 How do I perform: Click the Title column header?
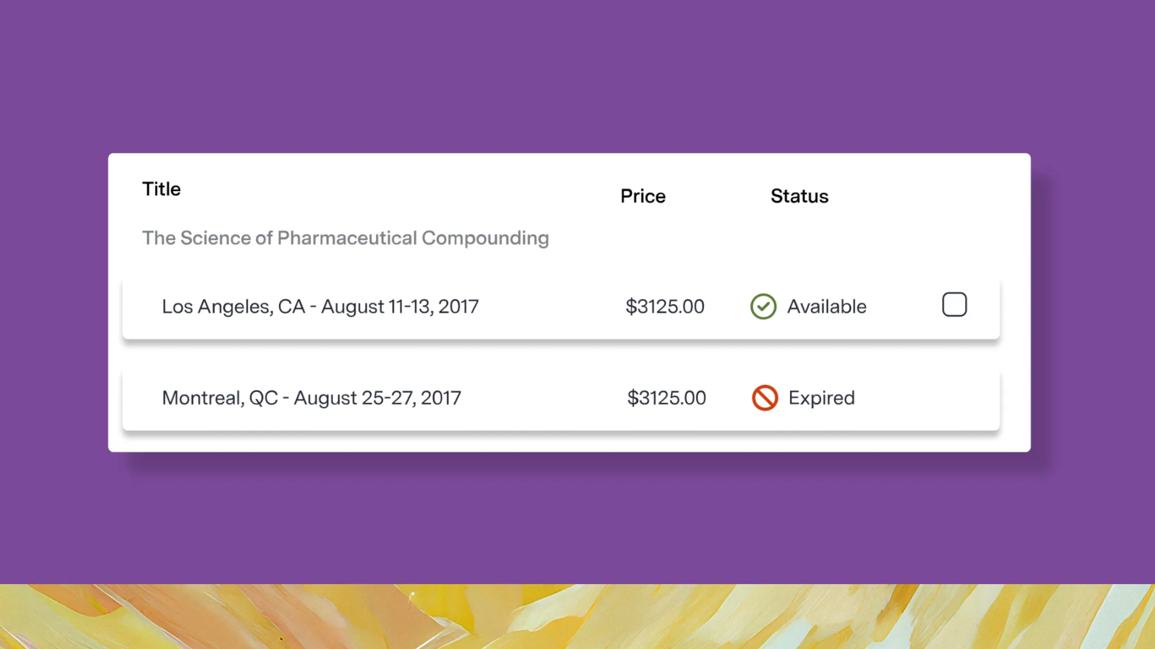coord(161,189)
